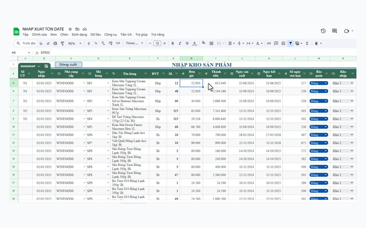Click the video meeting camera icon
Viewport: 366px width, 228px height.
click(x=347, y=31)
